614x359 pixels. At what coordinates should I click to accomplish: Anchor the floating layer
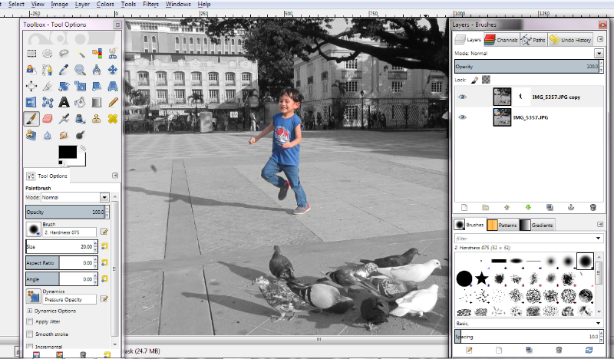tap(571, 207)
